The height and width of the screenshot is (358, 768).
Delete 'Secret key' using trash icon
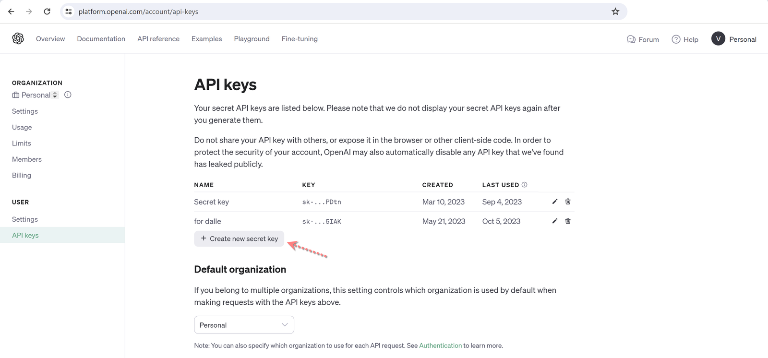568,202
